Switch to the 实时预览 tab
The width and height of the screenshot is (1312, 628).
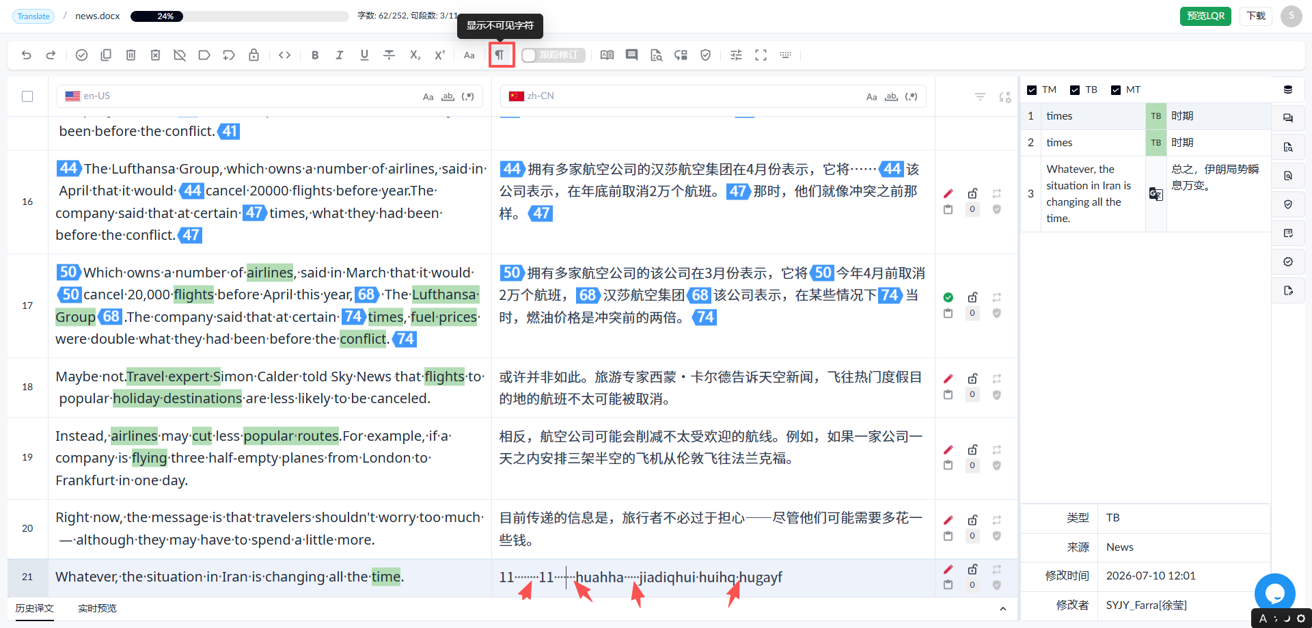(x=97, y=608)
